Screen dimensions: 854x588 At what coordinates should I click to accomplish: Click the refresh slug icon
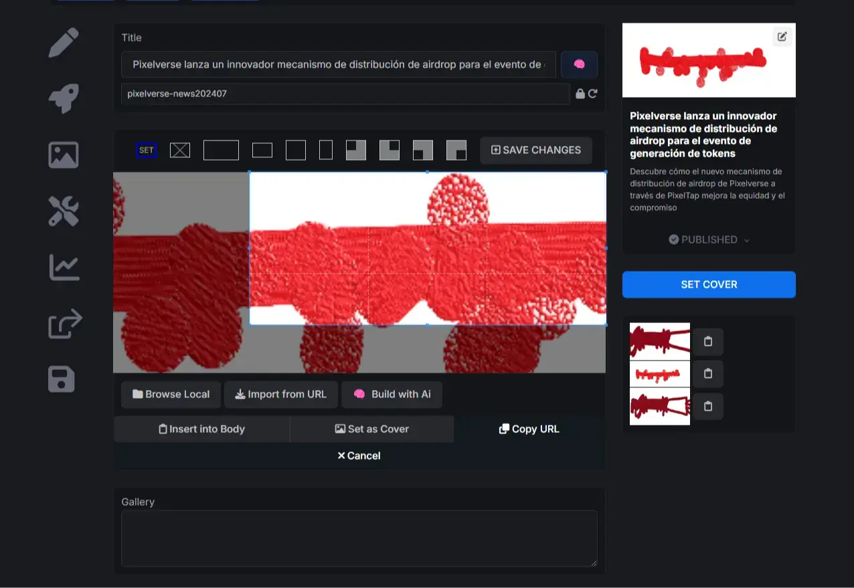[x=592, y=94]
